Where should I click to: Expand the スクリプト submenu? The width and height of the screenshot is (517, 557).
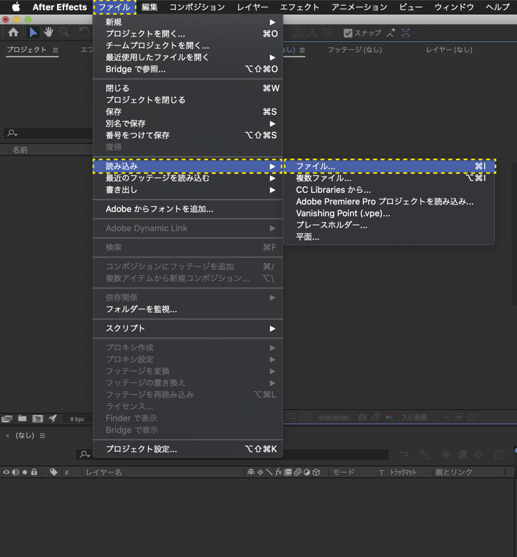click(188, 328)
